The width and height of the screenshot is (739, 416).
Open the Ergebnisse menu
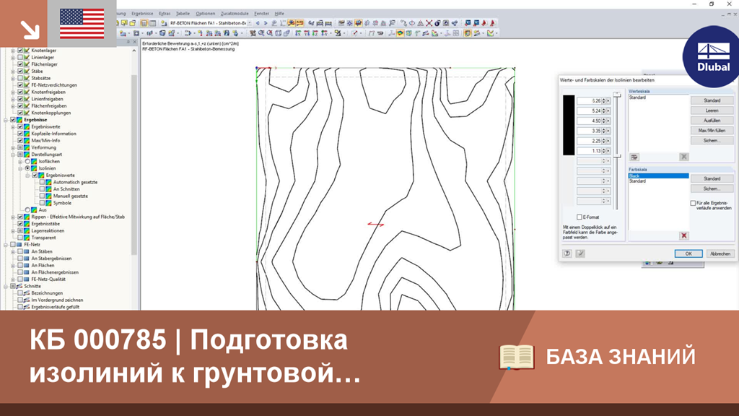(142, 14)
